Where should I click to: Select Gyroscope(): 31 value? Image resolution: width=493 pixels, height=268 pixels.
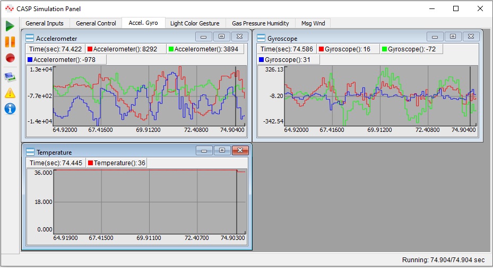(x=288, y=60)
